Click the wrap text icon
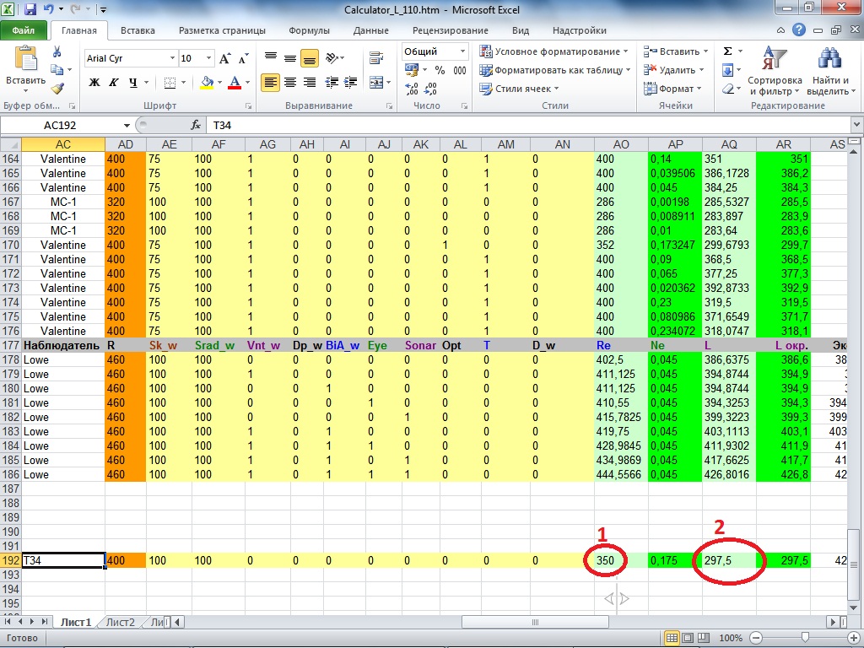 [376, 57]
